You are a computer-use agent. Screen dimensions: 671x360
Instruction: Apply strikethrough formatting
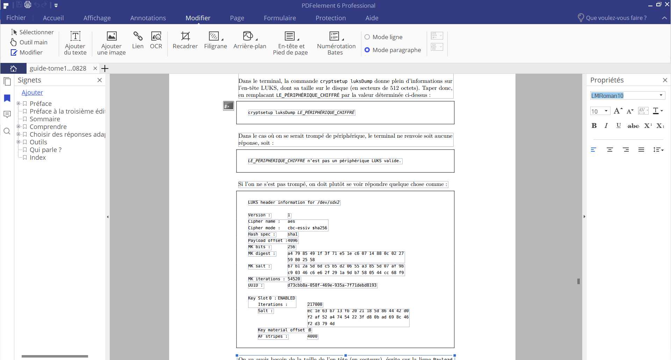pyautogui.click(x=633, y=126)
